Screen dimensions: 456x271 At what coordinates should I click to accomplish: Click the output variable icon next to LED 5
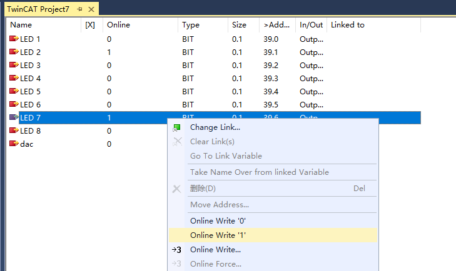tap(14, 91)
